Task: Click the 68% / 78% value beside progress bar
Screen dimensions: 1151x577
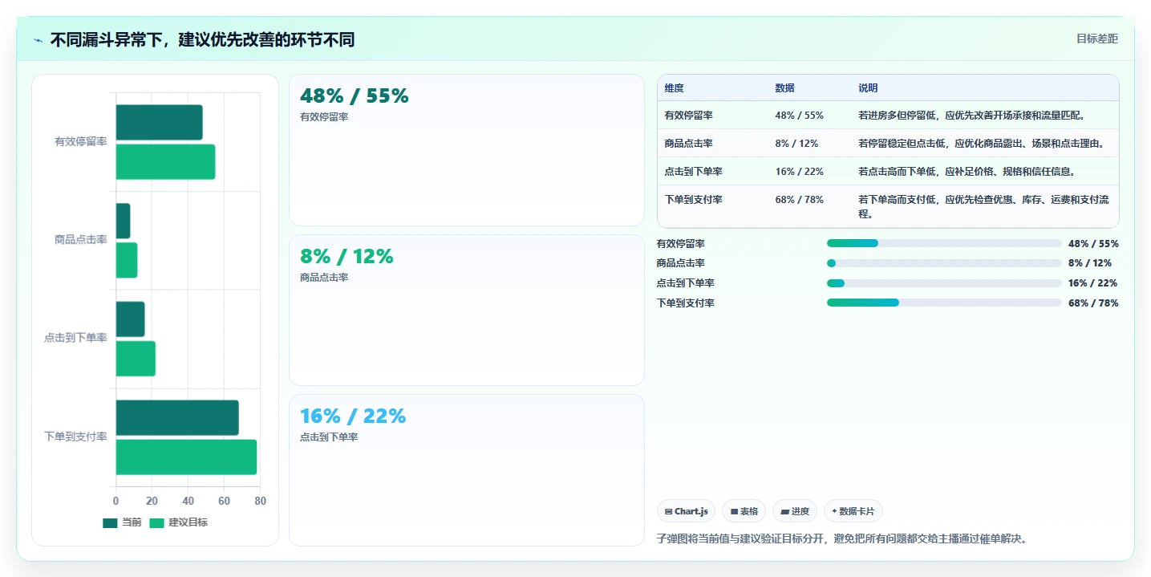Action: point(1093,303)
